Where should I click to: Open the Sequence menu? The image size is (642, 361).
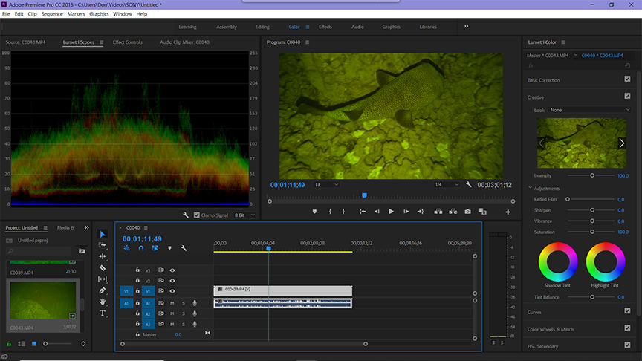point(52,14)
